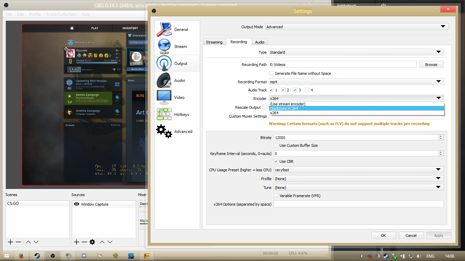Open the Tune dropdown
465x261 pixels.
coord(359,188)
